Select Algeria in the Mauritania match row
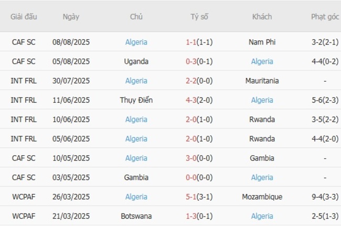The width and height of the screenshot is (341, 226). point(136,81)
